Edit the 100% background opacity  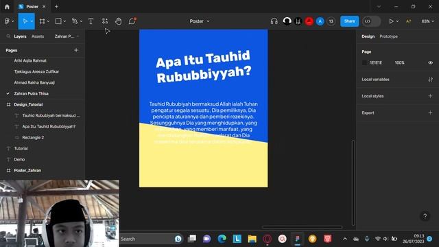tap(399, 62)
